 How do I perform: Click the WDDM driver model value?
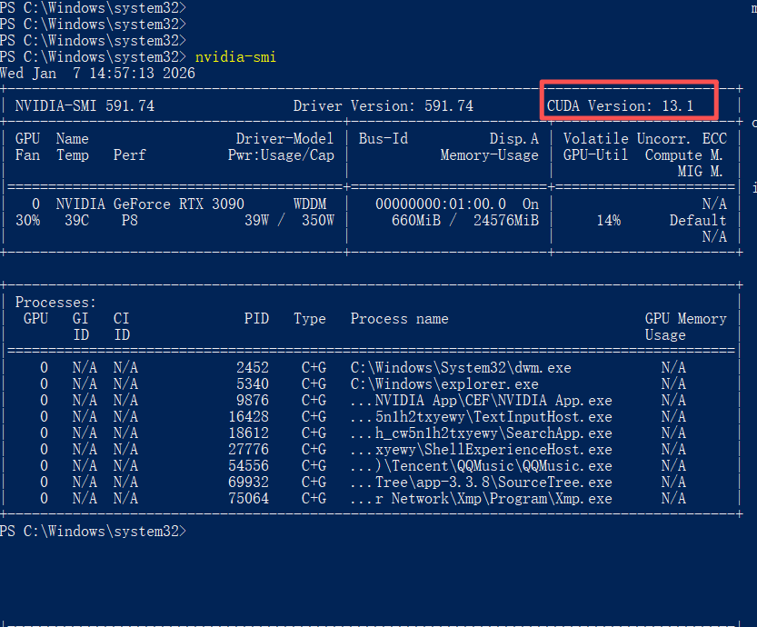tap(310, 204)
